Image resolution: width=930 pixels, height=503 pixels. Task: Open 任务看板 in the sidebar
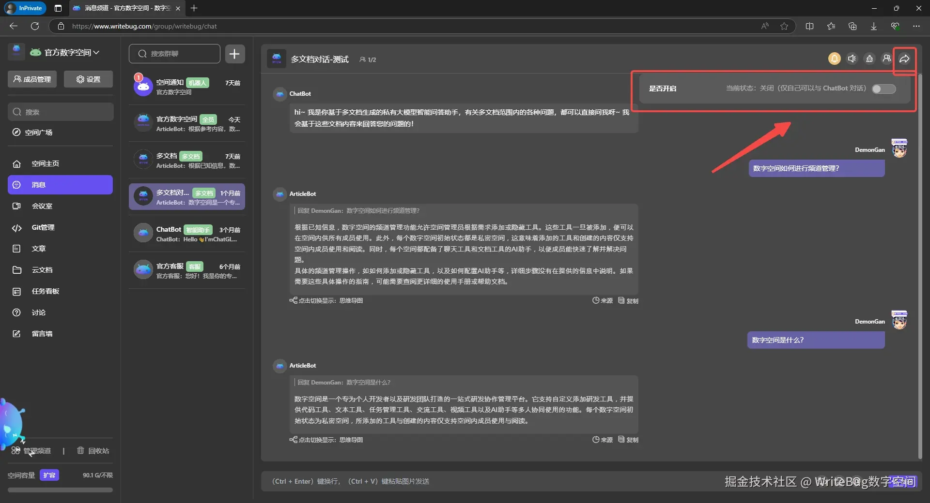pyautogui.click(x=45, y=291)
